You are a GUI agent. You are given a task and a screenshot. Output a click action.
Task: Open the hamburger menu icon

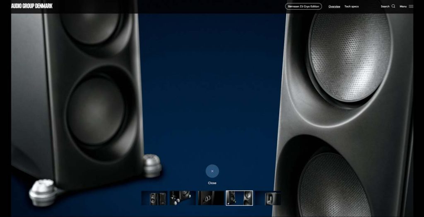click(x=411, y=6)
